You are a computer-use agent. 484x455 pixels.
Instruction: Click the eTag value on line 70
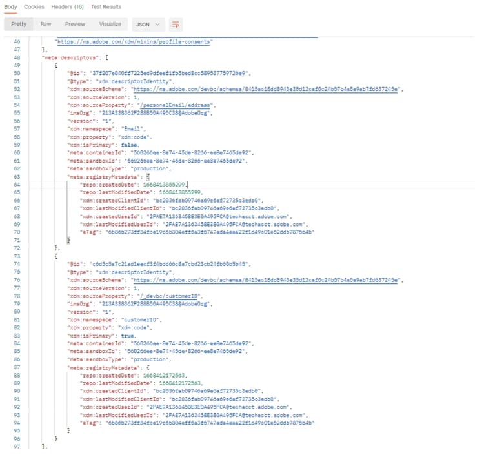point(210,232)
